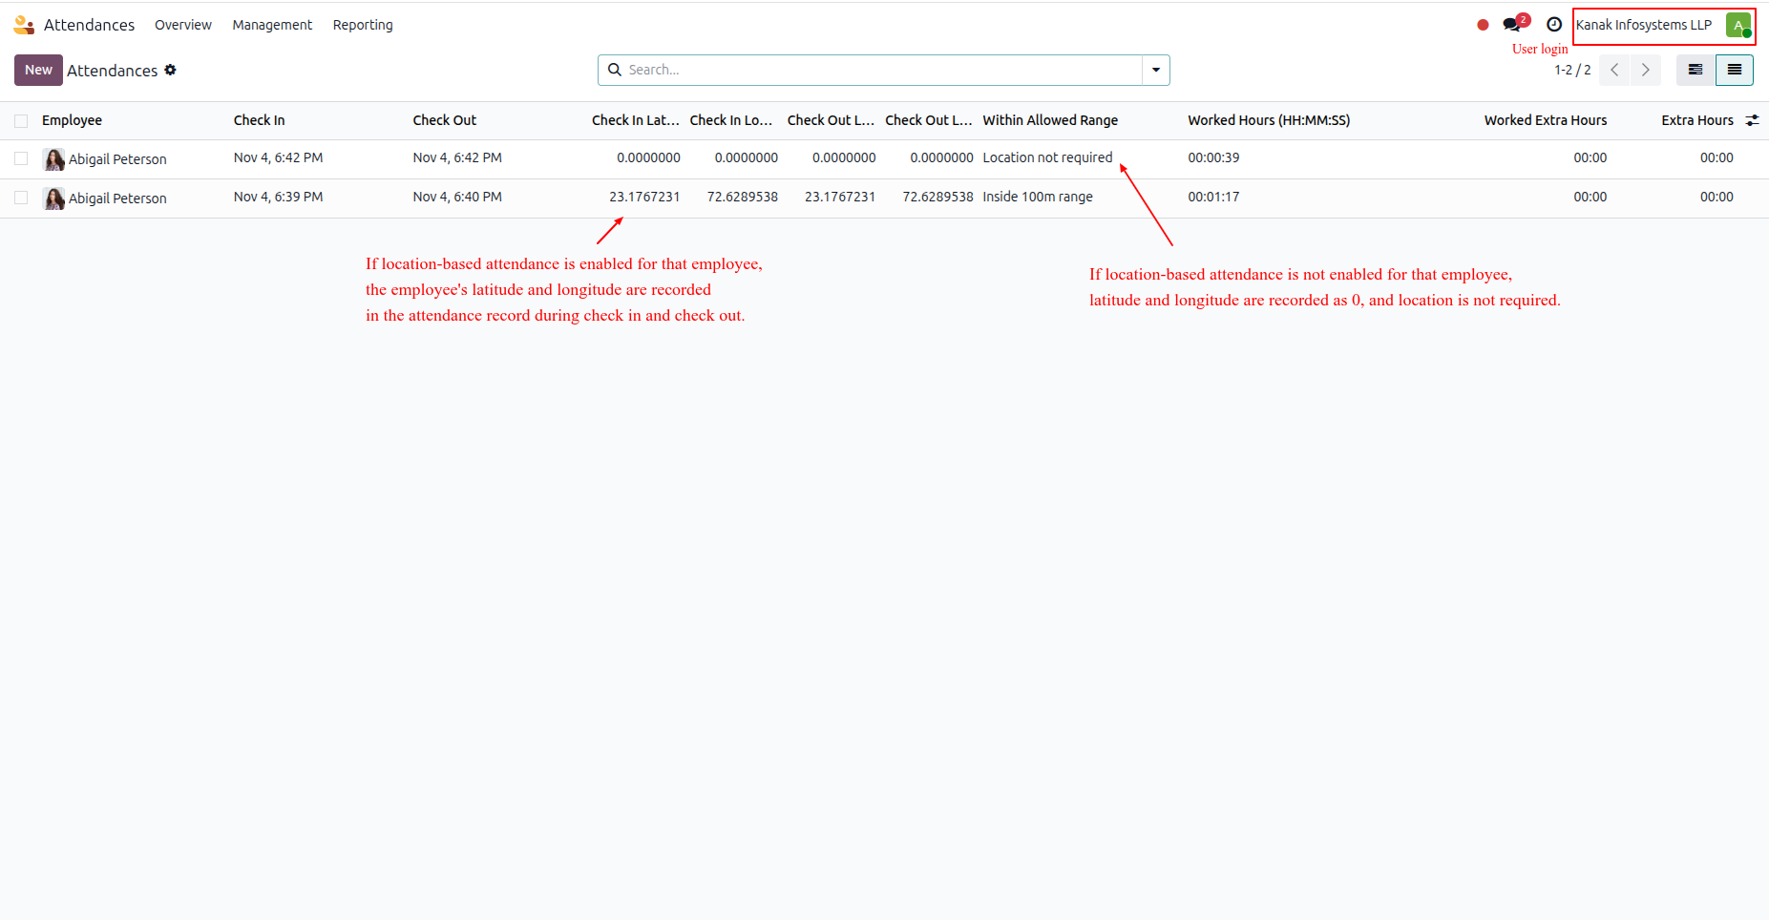Open Abigail Peterson avatar in 6:39 PM row
Screen dimensions: 1769x920
[x=54, y=199]
